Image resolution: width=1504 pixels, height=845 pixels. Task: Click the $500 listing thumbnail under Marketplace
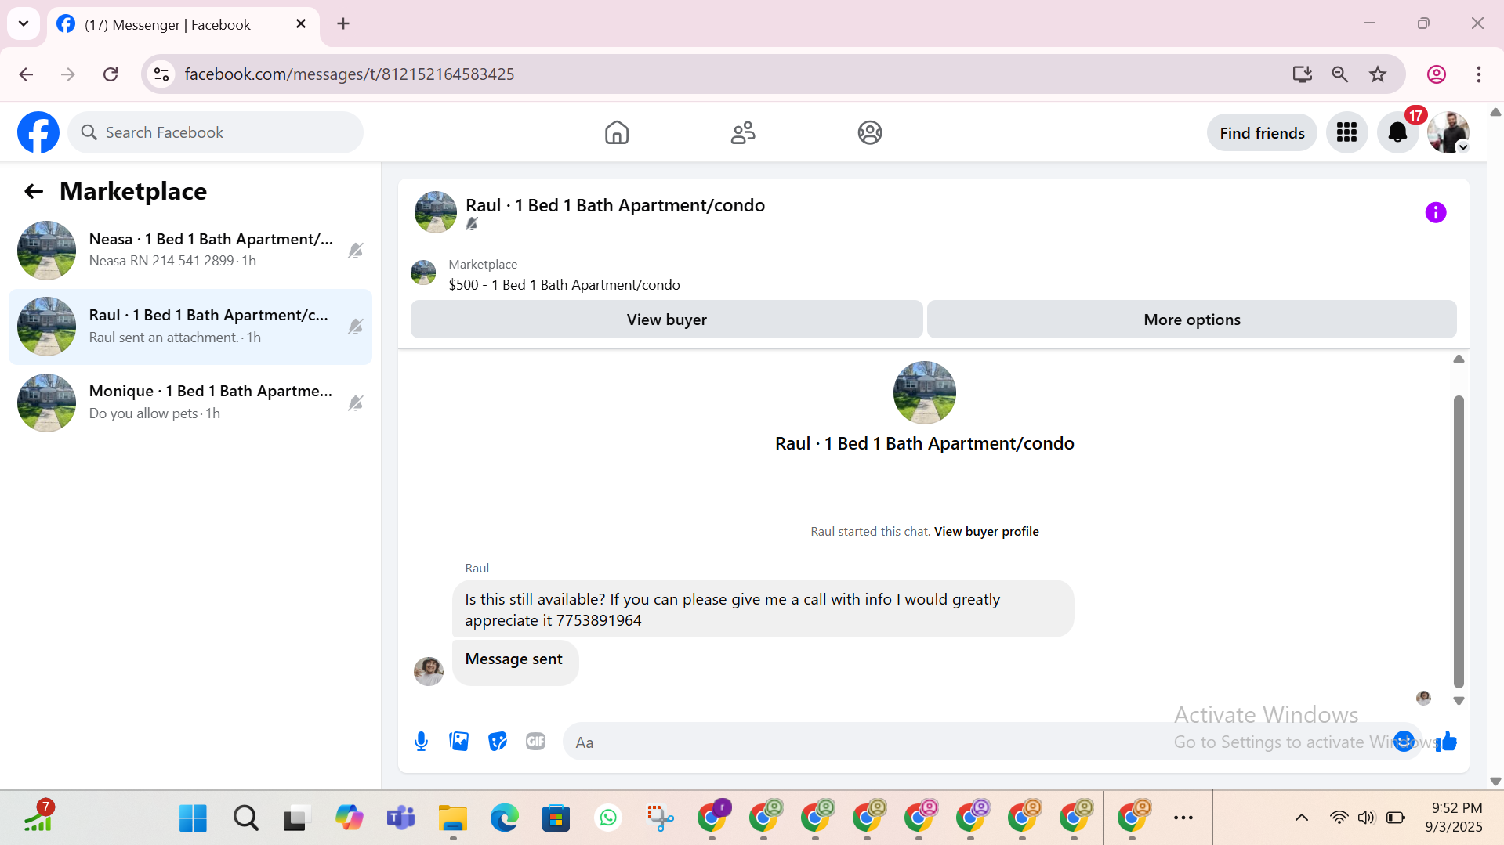(x=423, y=273)
